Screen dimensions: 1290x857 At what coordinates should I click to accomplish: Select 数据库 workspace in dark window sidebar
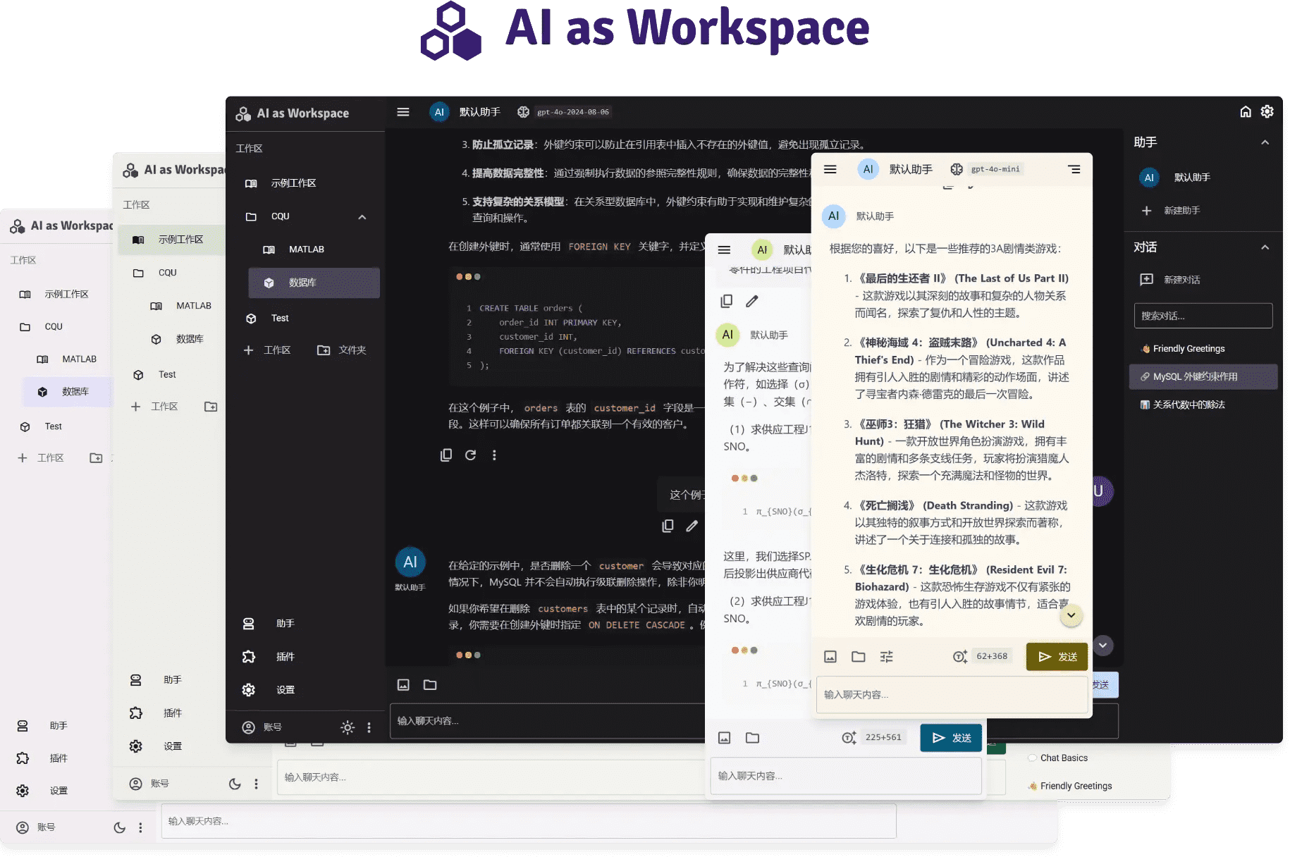point(314,283)
